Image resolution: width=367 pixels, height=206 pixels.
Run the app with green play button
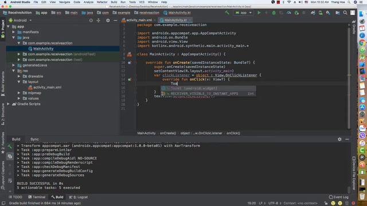pos(259,13)
